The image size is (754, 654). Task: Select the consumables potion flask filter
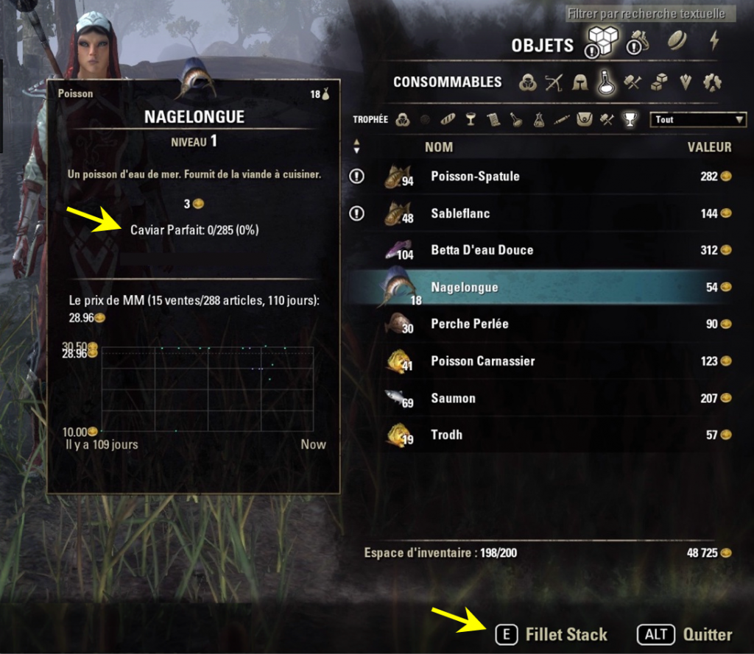[x=606, y=82]
